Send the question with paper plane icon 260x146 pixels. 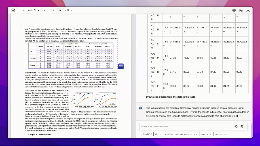[242, 126]
